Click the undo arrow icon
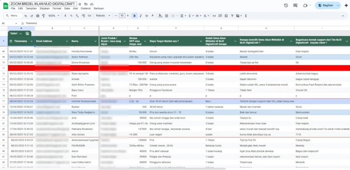 coord(26,16)
